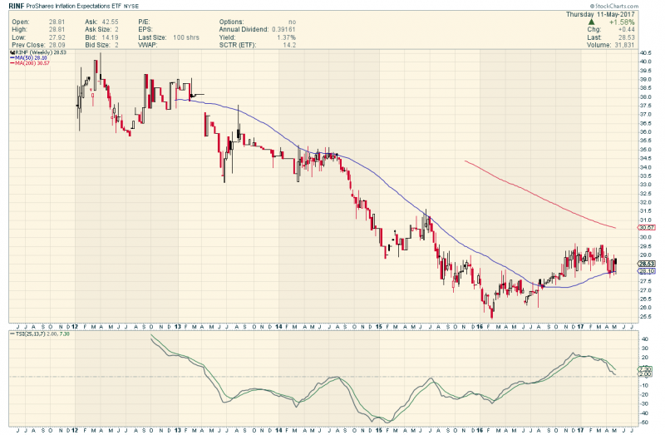Click the TSI scale label -50

pos(644,423)
